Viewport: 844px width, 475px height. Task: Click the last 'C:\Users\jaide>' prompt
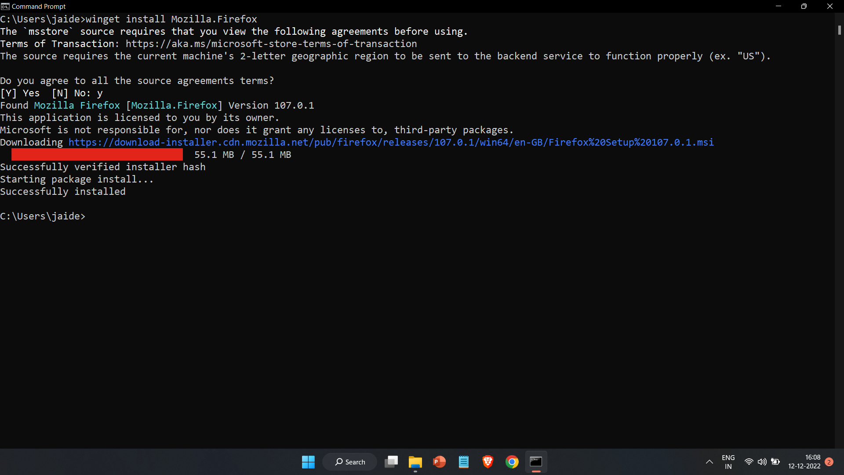tap(43, 216)
